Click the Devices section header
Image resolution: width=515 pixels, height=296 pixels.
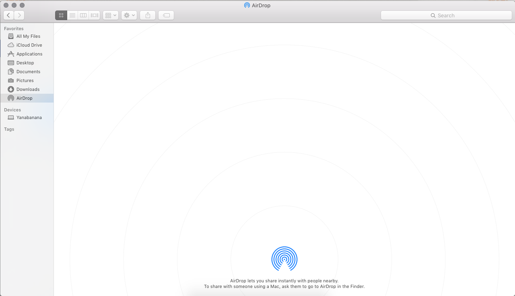pos(12,110)
